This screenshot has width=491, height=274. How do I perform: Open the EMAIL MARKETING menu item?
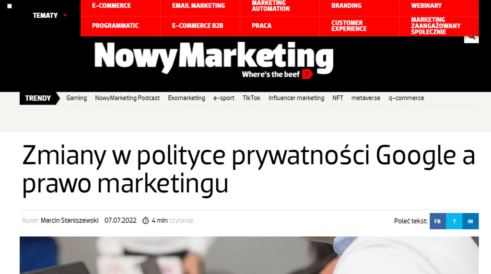tap(199, 6)
